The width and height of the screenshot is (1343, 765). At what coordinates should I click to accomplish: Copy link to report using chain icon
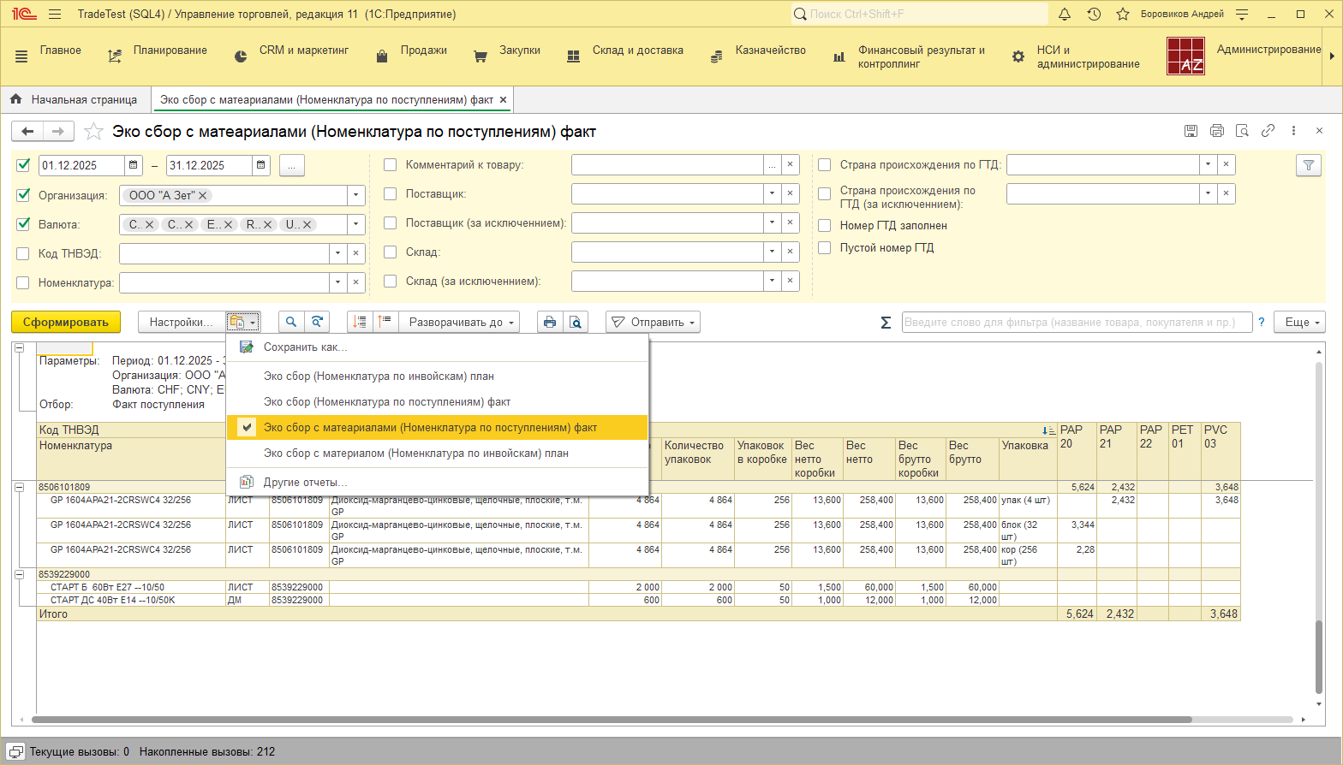coord(1268,131)
